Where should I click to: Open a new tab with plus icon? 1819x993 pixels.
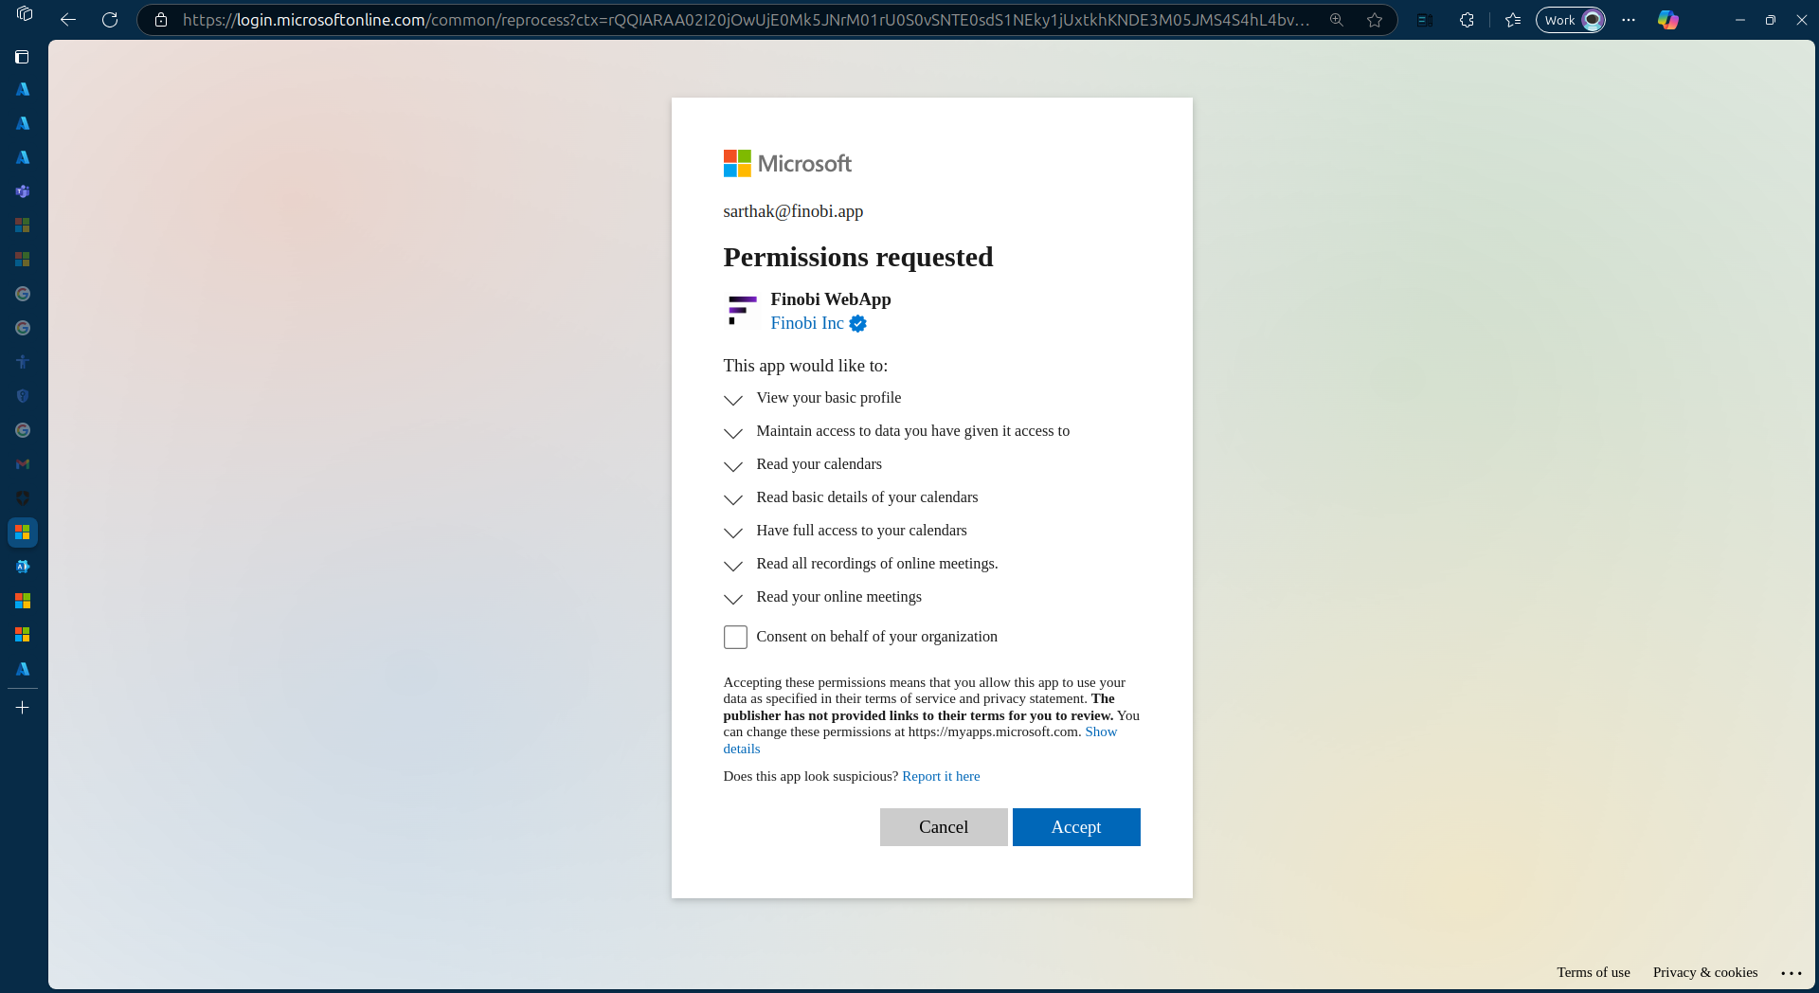click(23, 708)
